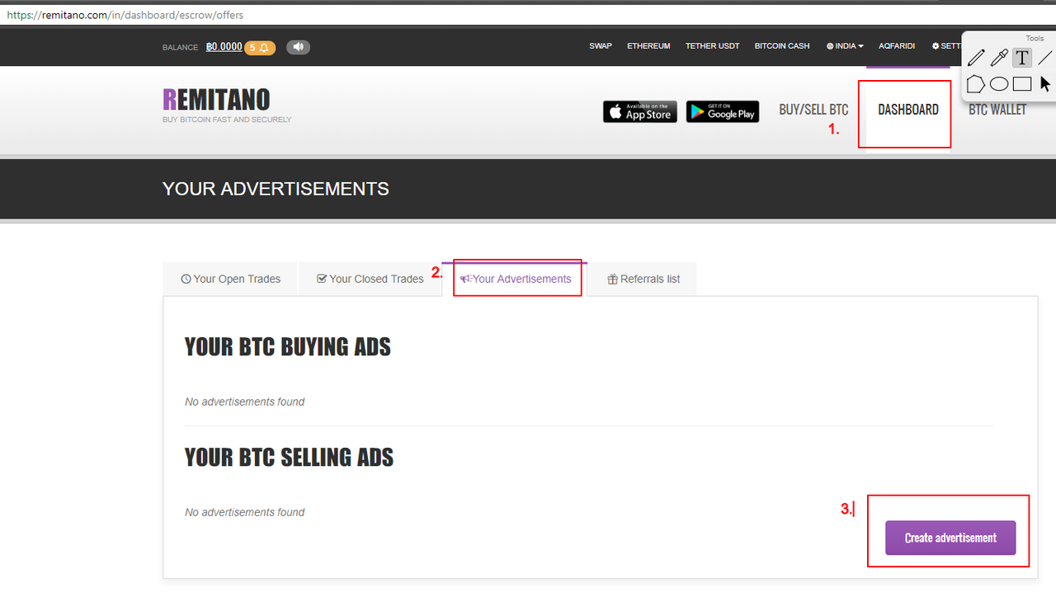Go to Buy/Sell BTC page
Image resolution: width=1056 pixels, height=616 pixels.
(x=813, y=110)
